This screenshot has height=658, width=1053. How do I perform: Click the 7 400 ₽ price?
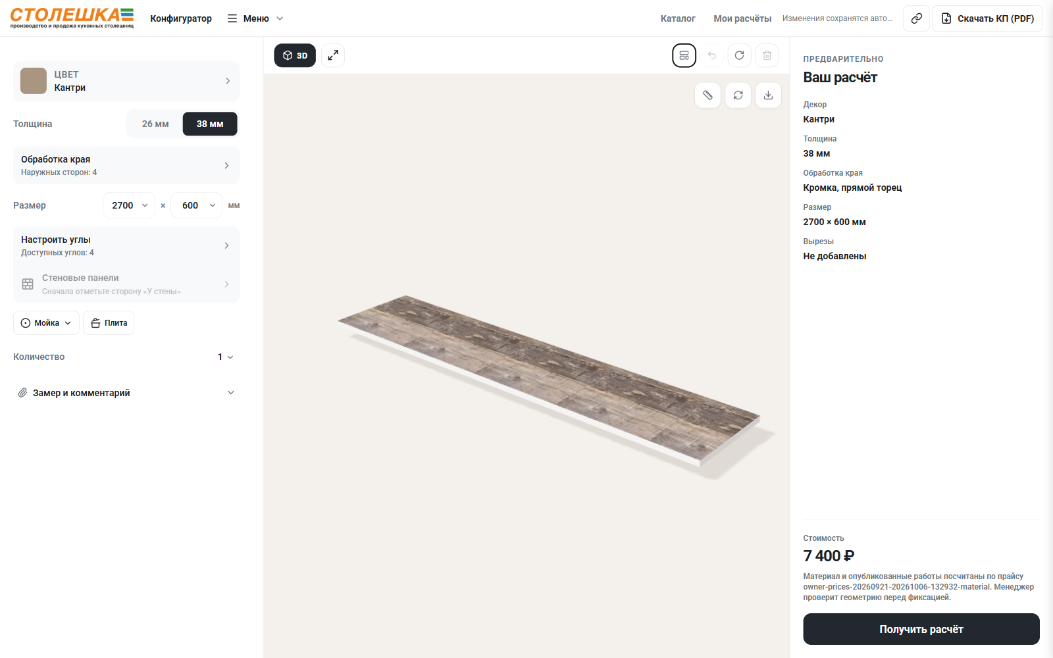coord(829,556)
